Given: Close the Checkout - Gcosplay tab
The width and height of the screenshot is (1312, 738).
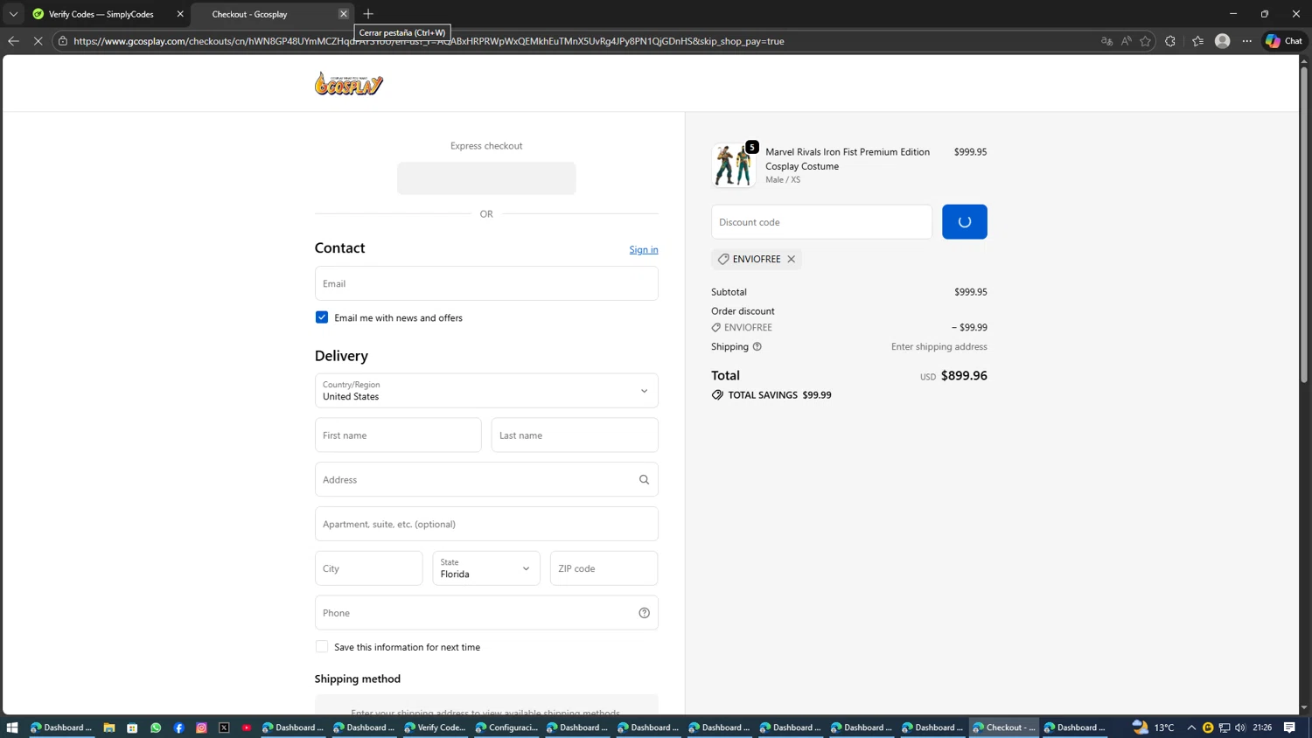Looking at the screenshot, I should (344, 14).
